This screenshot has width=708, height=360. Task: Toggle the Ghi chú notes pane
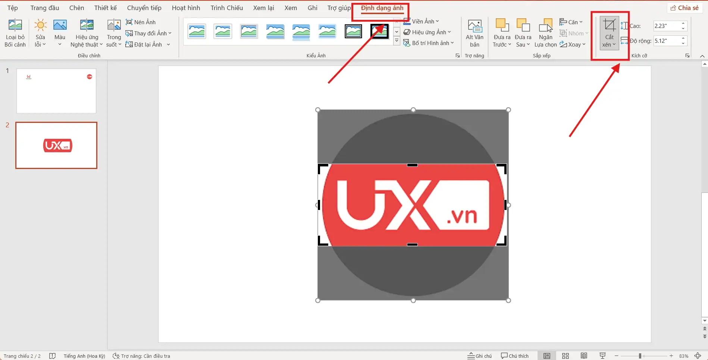coord(480,356)
